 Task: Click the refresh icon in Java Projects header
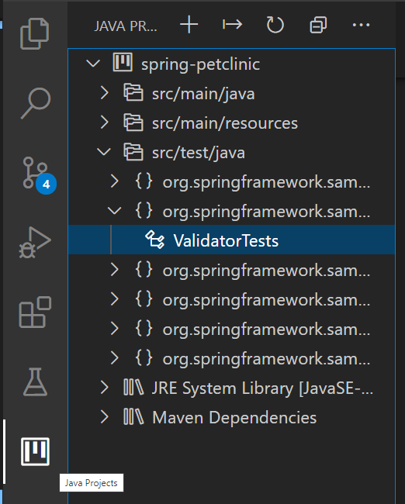pyautogui.click(x=275, y=25)
